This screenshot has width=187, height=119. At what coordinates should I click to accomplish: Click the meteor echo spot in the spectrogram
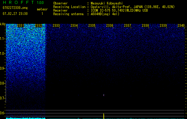(x=104, y=95)
